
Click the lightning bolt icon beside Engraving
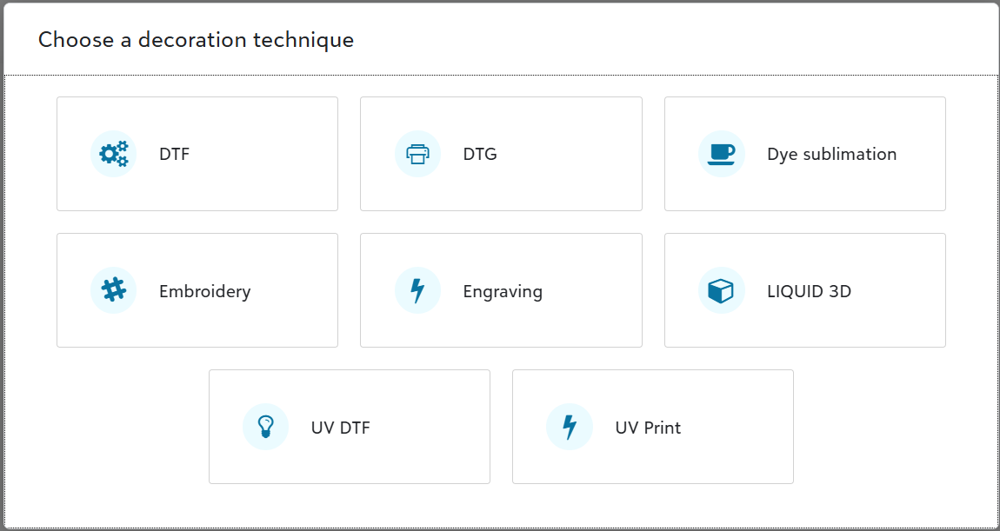(417, 290)
